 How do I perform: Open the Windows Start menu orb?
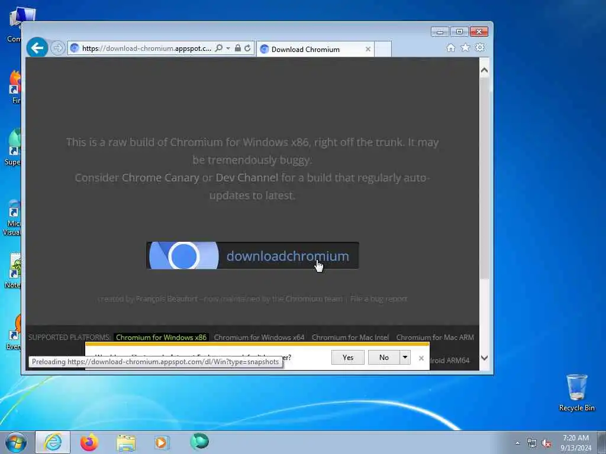click(16, 442)
